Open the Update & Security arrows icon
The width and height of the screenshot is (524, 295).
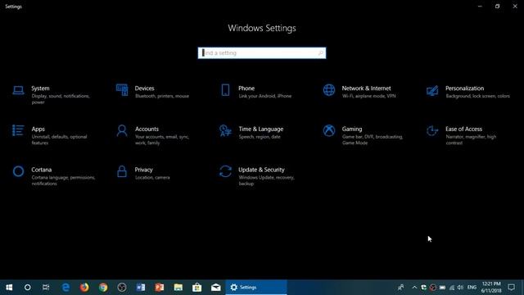pos(225,171)
